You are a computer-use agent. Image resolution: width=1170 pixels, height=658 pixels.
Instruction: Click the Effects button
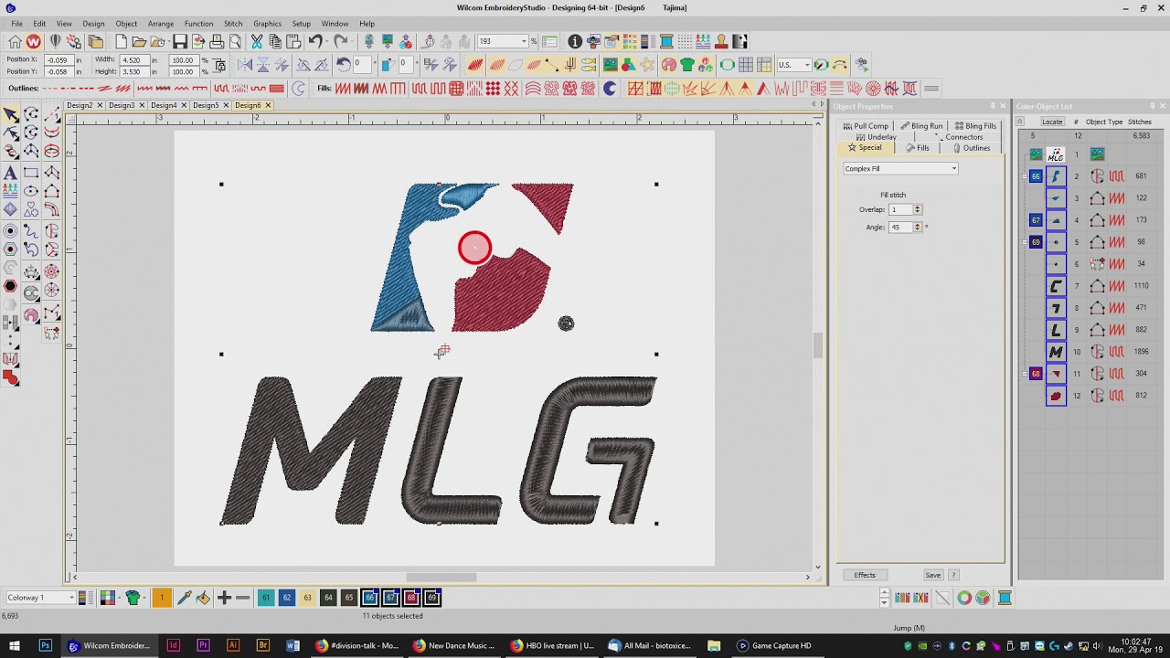865,575
